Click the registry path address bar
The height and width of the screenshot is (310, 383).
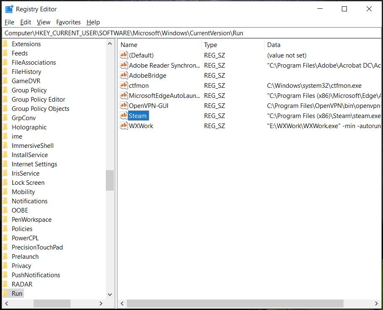point(191,33)
